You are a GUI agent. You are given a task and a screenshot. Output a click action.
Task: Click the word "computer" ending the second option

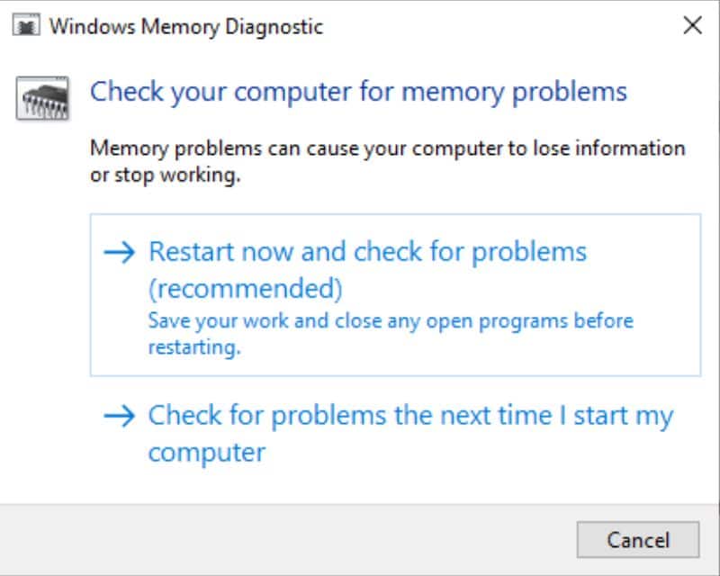206,451
